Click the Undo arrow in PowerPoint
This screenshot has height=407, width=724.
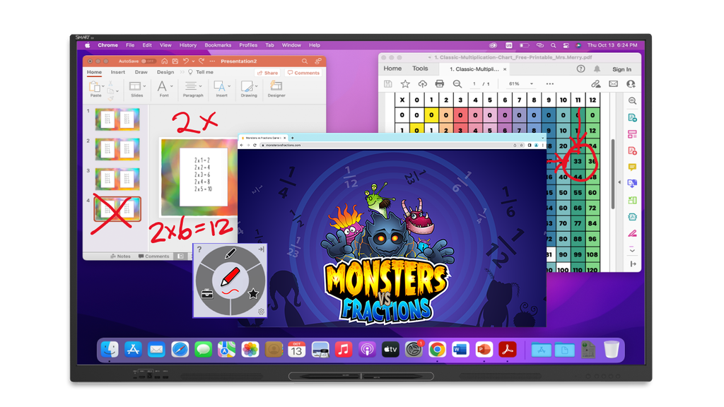pyautogui.click(x=186, y=61)
